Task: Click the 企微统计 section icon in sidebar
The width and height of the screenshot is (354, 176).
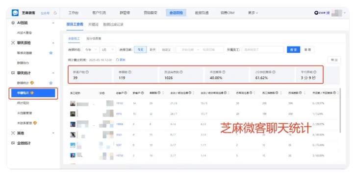Action: 13,143
